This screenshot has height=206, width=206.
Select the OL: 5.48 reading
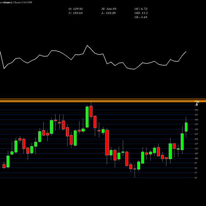pos(141,17)
